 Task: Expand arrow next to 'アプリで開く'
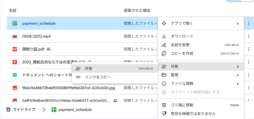pos(238,24)
